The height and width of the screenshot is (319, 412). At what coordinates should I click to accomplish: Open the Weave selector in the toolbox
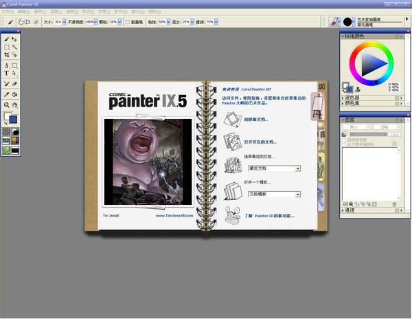[15, 141]
